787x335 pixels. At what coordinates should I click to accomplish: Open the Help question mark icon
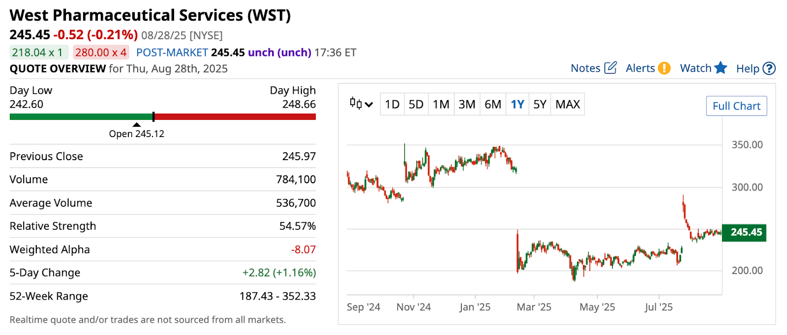[769, 68]
